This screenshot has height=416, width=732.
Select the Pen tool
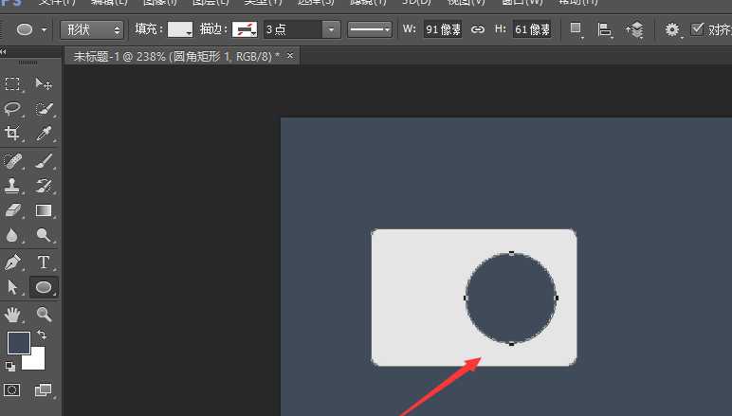(13, 262)
